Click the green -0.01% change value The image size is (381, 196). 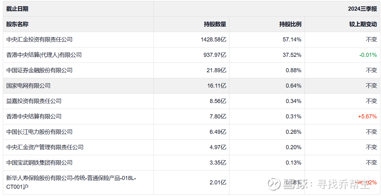(x=368, y=55)
